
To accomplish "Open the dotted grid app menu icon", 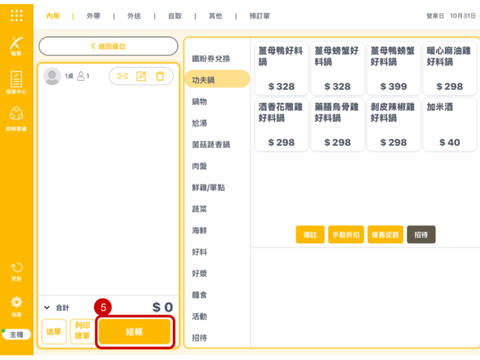I will coord(16,15).
